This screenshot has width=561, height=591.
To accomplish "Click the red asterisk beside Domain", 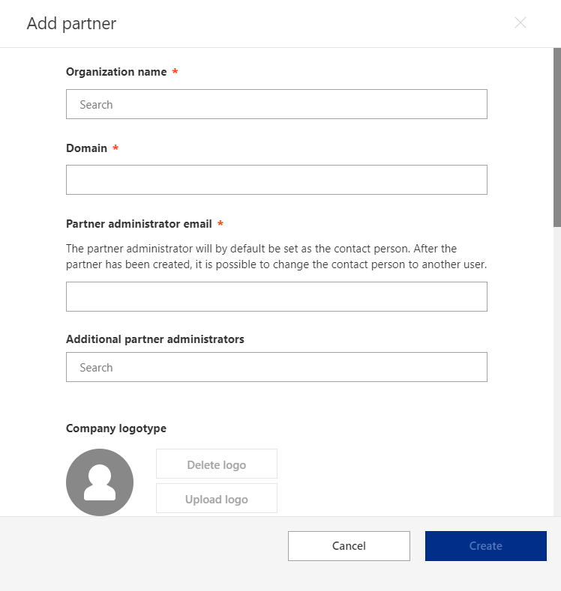I will 115,148.
